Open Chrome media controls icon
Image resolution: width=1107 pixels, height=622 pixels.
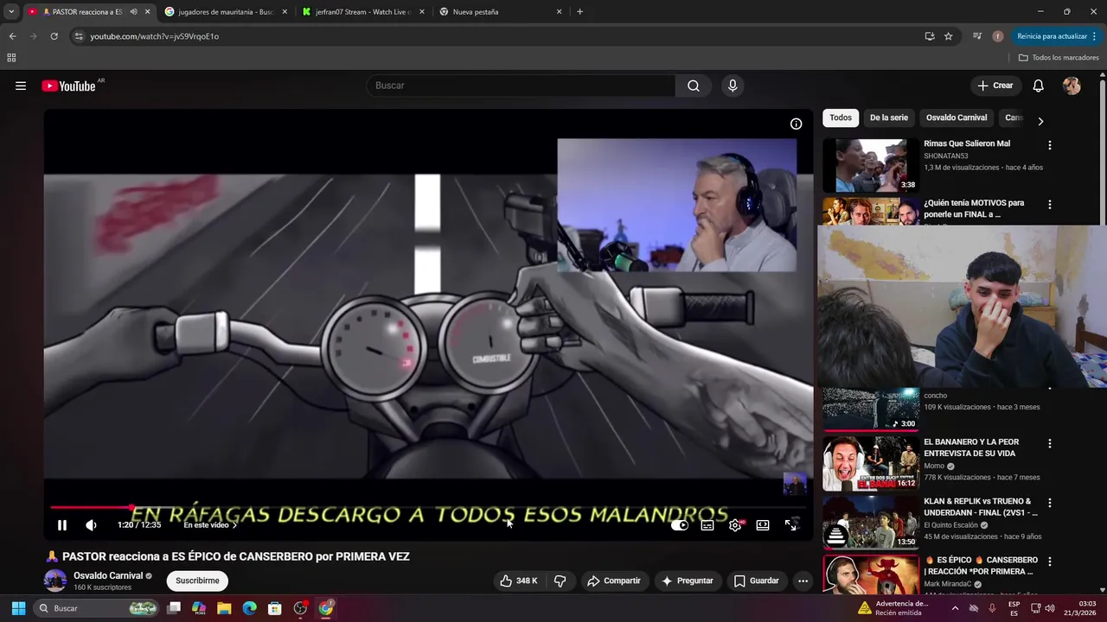(977, 36)
